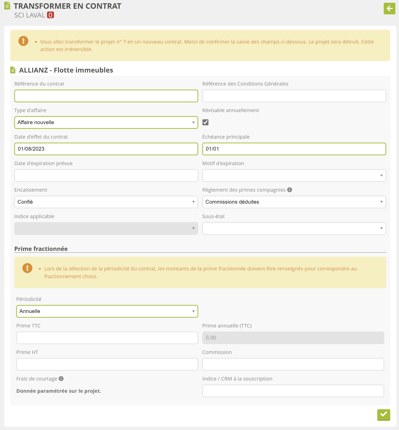Screen dimensions: 399x430
Task: Click the green back arrow button
Action: coord(389,9)
